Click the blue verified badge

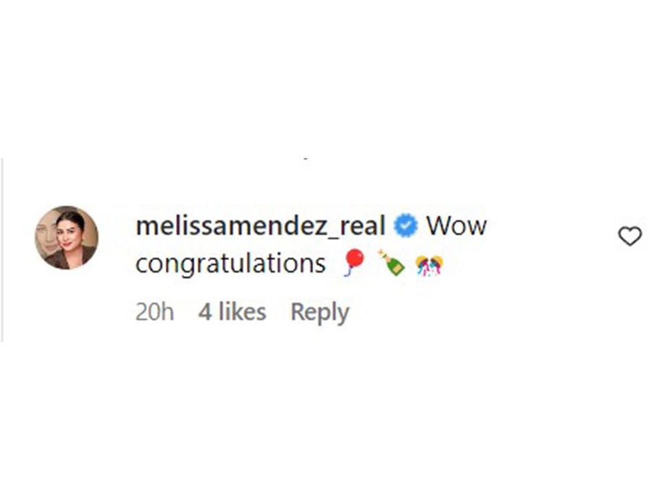point(406,225)
